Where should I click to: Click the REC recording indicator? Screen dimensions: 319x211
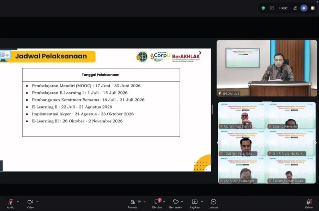pyautogui.click(x=283, y=8)
